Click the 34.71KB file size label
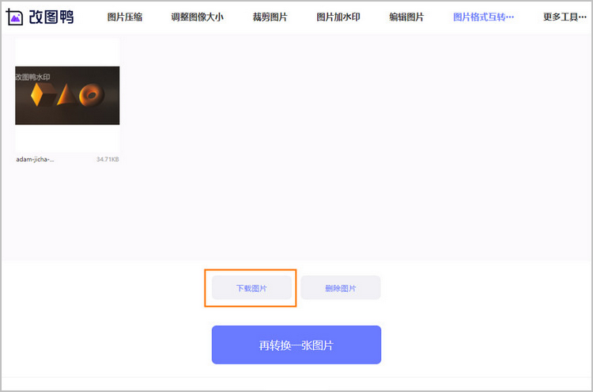This screenshot has height=392, width=593. coord(107,159)
